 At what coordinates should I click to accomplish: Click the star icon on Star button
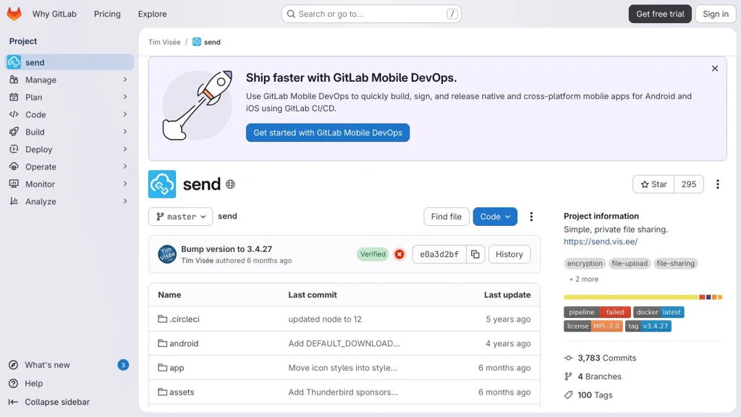645,185
